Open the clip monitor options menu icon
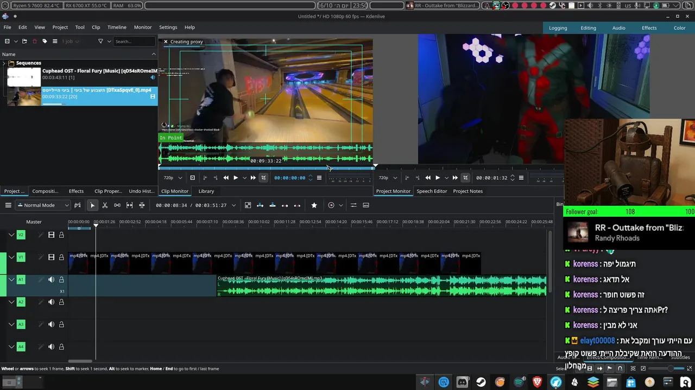The image size is (695, 390). pos(319,178)
